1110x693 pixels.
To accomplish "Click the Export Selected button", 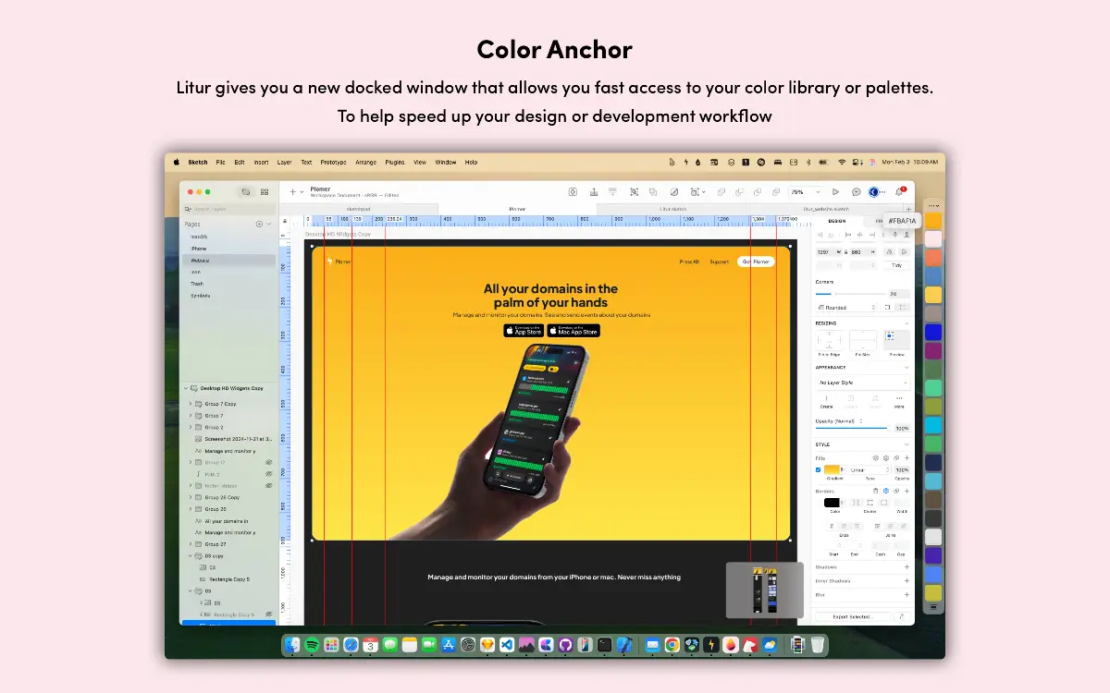I will (x=854, y=616).
